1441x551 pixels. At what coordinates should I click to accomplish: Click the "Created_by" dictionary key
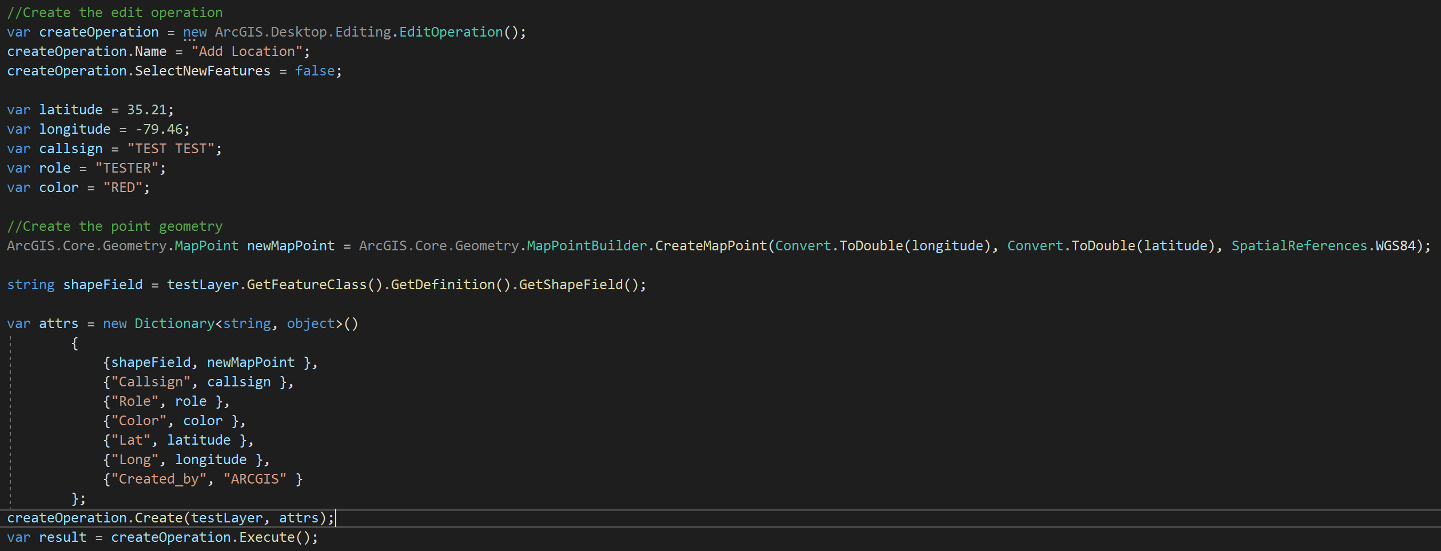click(158, 479)
